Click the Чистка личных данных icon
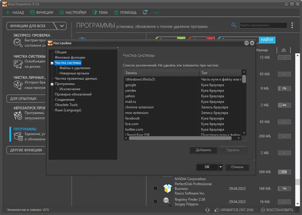The image size is (302, 215). [x=18, y=85]
